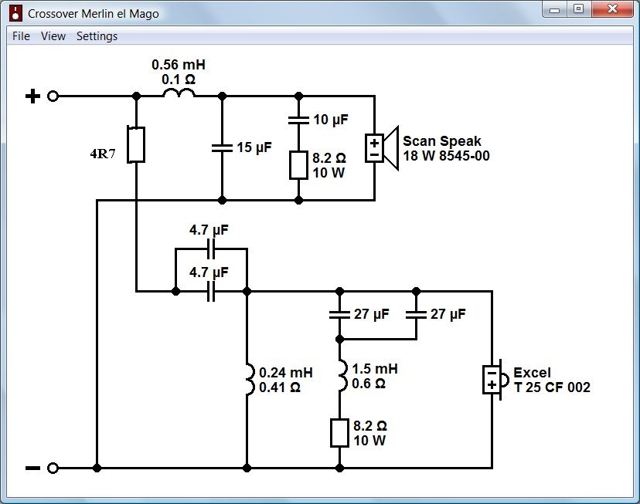Viewport: 640px width, 504px height.
Task: Click the '15 µF' label
Action: point(254,147)
